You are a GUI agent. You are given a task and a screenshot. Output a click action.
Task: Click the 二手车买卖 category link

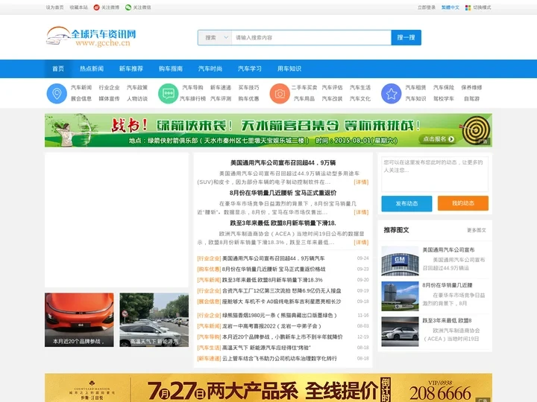[304, 88]
